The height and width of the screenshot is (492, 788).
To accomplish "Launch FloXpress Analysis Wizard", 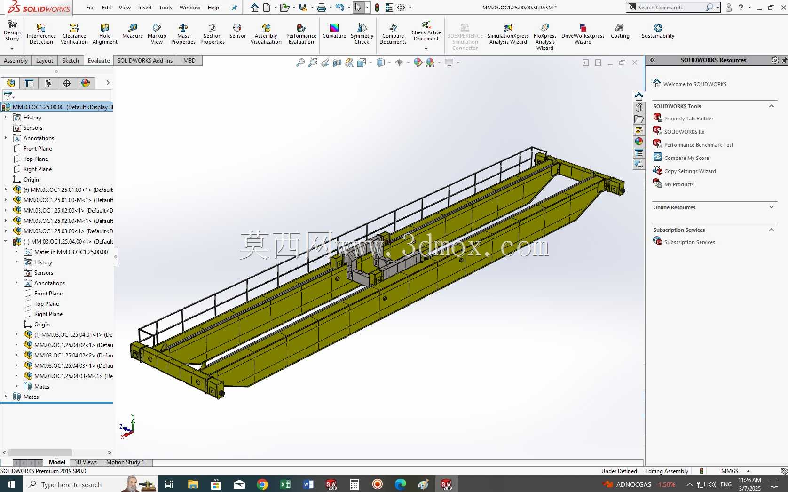I will point(545,37).
